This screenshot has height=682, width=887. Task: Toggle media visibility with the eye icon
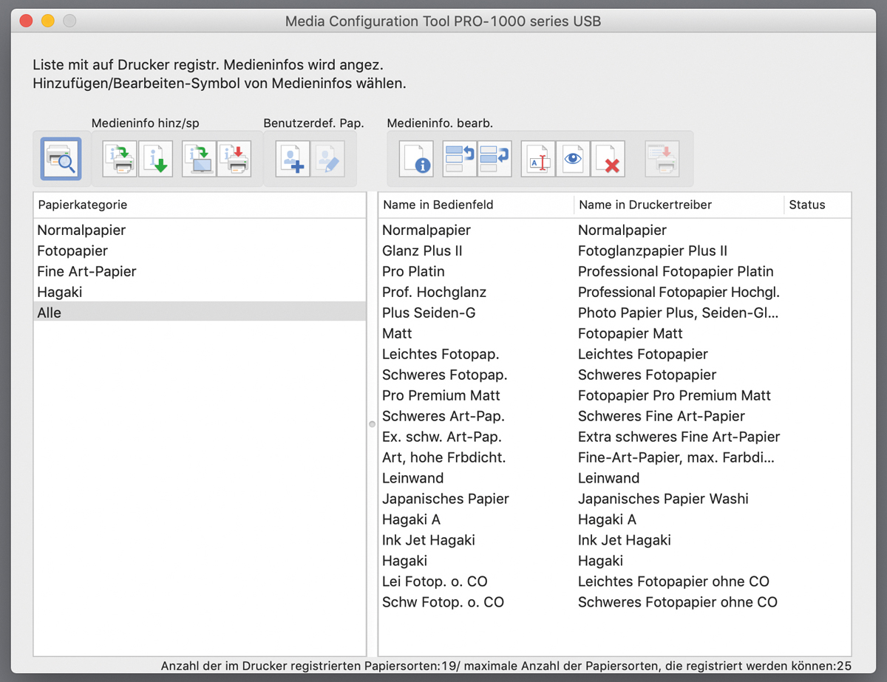[573, 159]
